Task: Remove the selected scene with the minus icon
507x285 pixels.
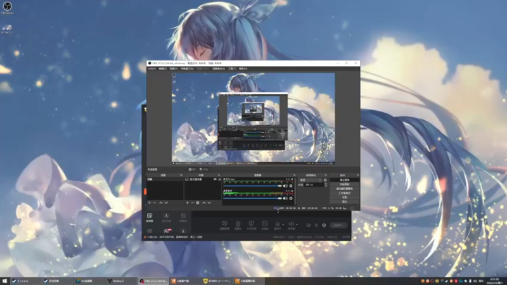Action: tap(155, 203)
